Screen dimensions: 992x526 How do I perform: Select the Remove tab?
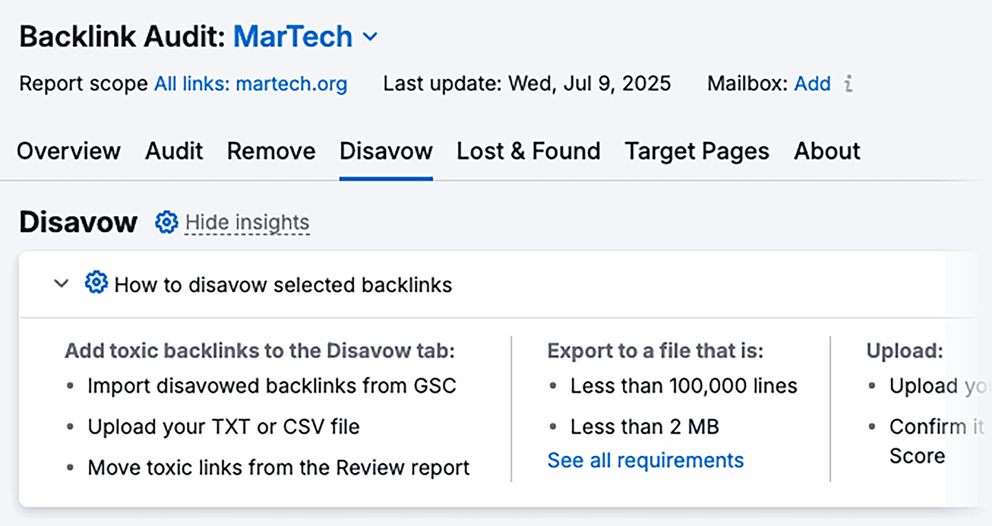(271, 151)
